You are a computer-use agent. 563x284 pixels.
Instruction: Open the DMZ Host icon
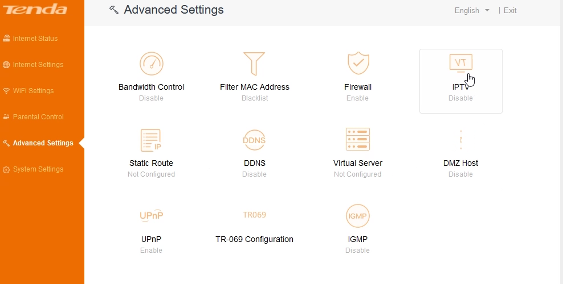coord(460,140)
